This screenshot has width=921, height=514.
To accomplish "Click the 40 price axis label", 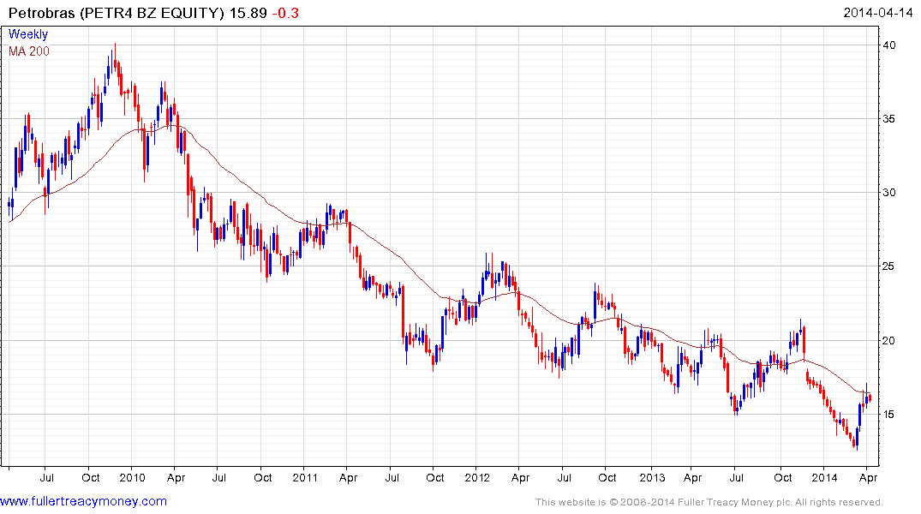I will tap(889, 45).
